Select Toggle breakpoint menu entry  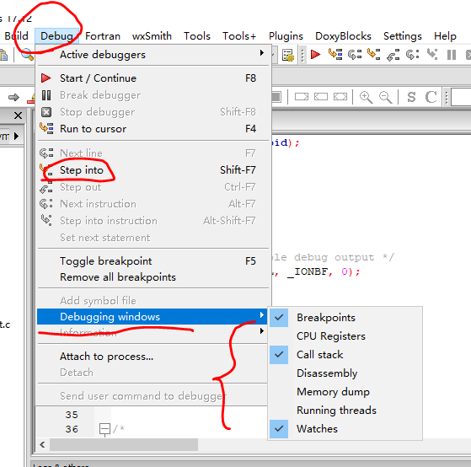point(153,261)
